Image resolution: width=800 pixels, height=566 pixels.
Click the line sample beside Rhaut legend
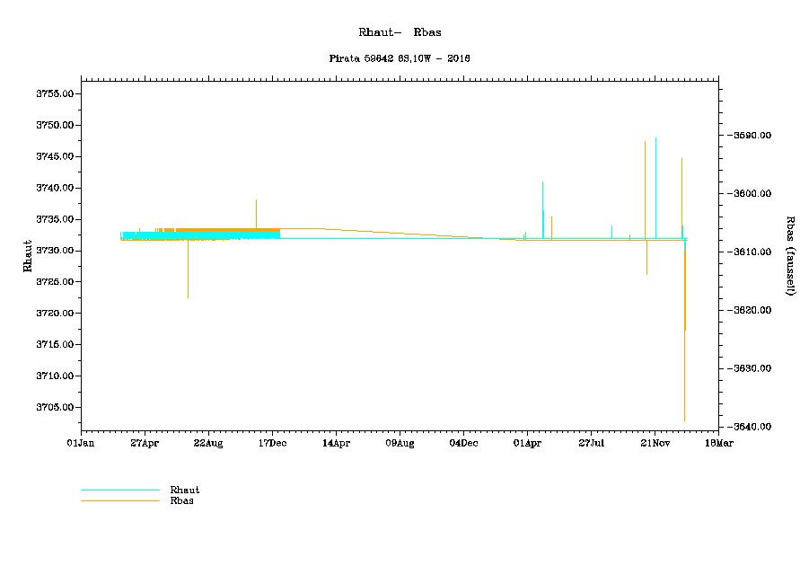(120, 491)
